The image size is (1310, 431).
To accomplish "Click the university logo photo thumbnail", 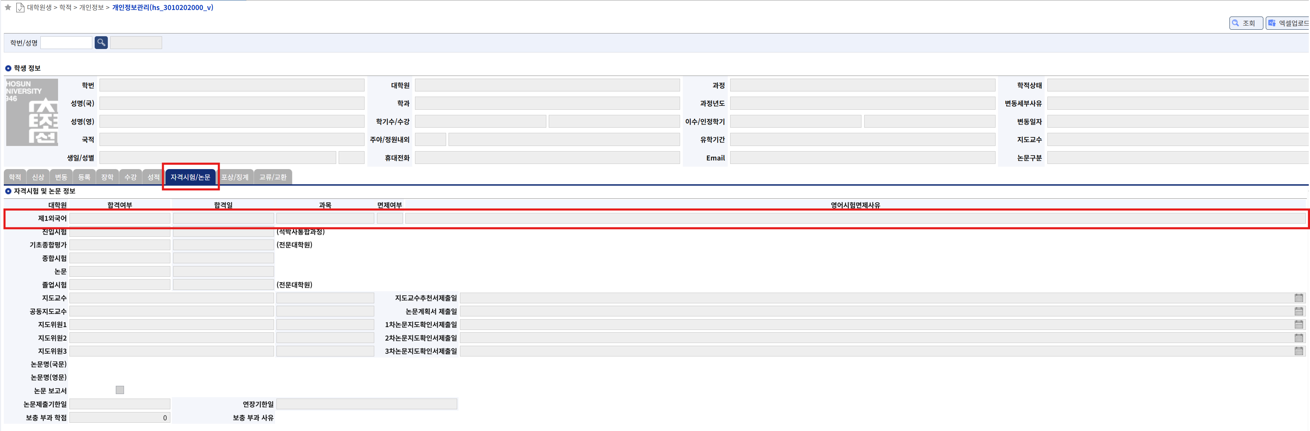I will tap(31, 112).
